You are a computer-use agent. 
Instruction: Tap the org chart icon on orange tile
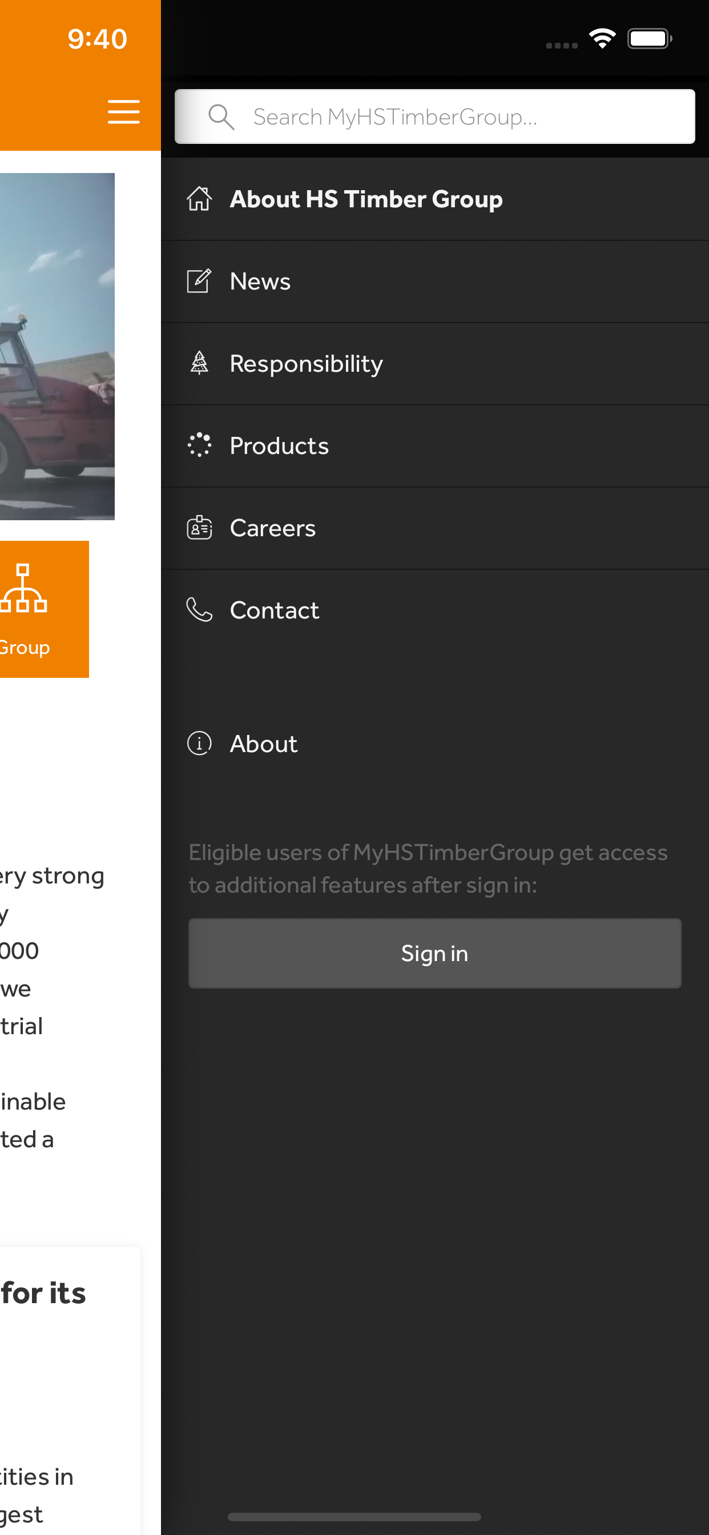coord(23,588)
